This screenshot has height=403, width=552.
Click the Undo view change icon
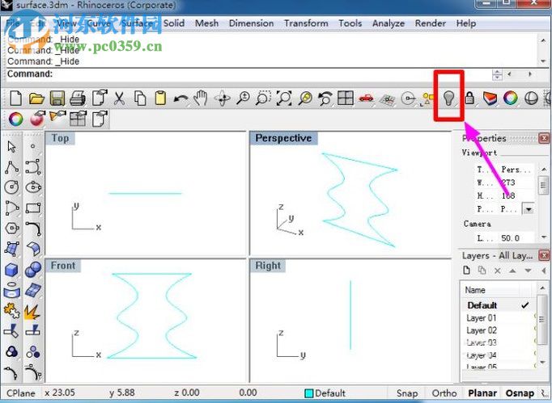tap(325, 99)
